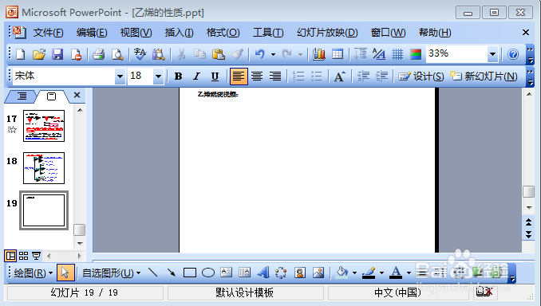Run the spelling check
This screenshot has width=541, height=306.
(x=140, y=54)
